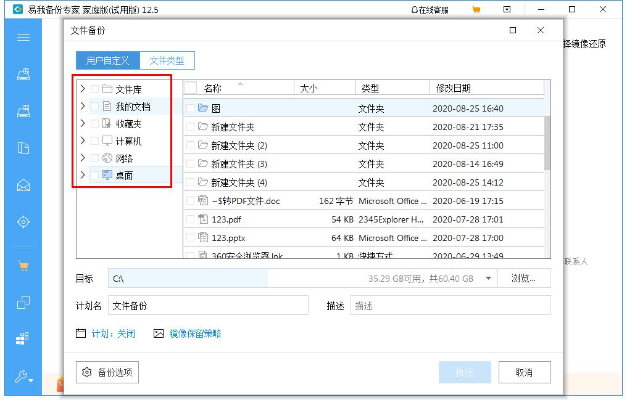This screenshot has width=627, height=400.
Task: Open the clone tool icon in the sidebar
Action: 23,301
